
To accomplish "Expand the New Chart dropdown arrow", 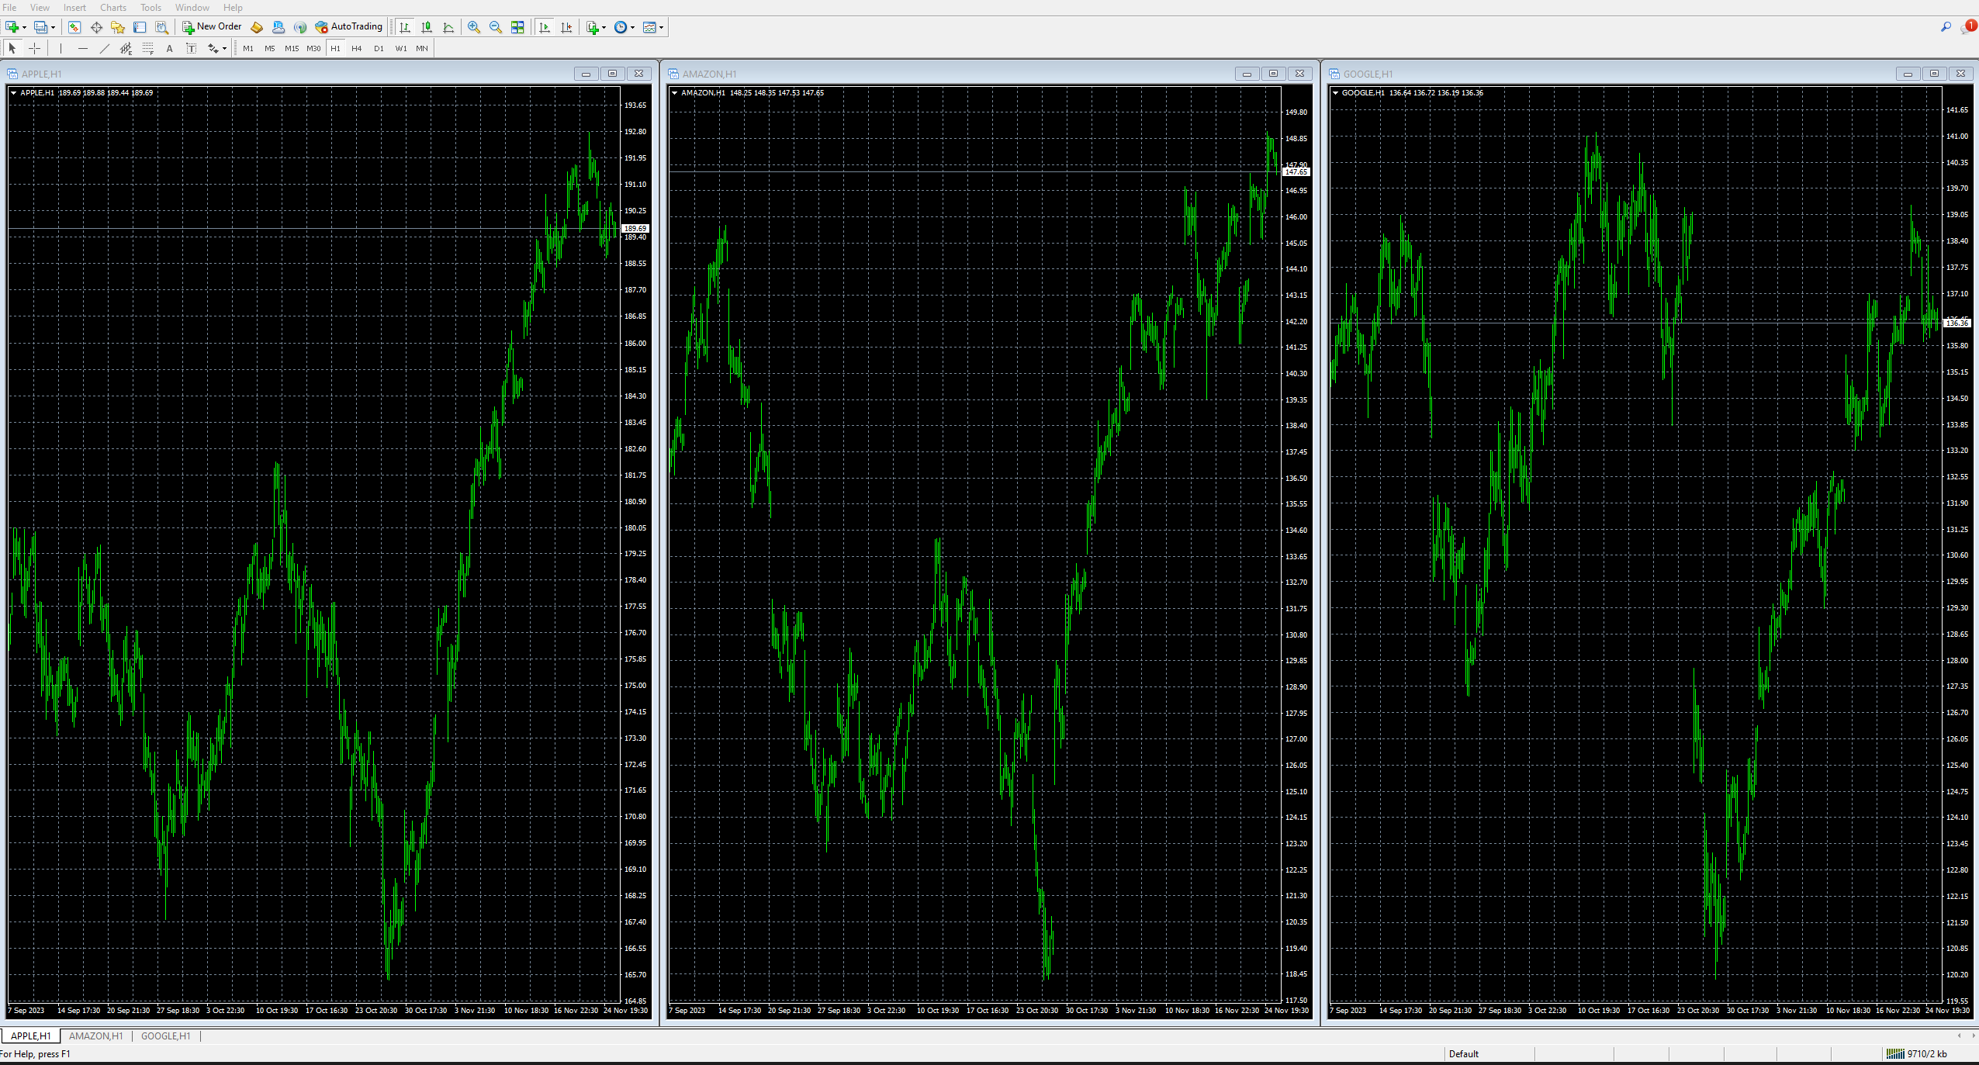I will (x=25, y=27).
